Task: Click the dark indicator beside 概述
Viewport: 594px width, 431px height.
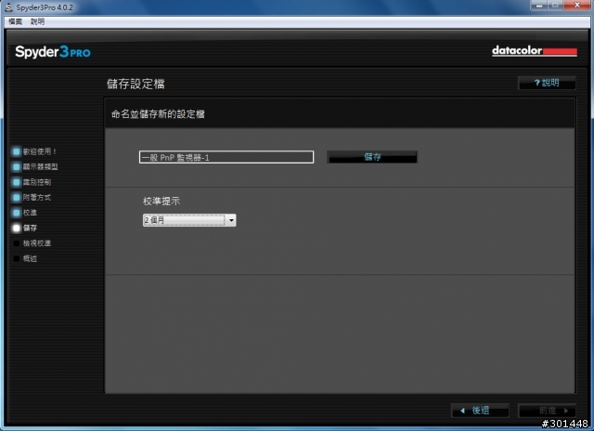Action: (x=17, y=258)
